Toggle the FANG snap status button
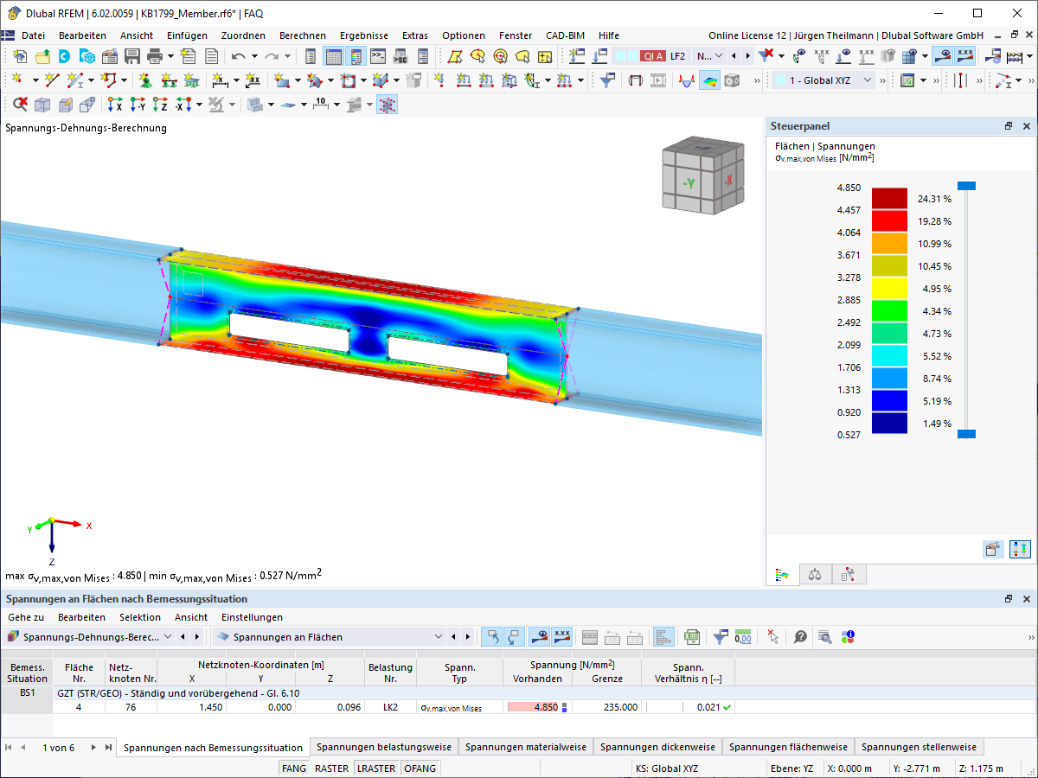Viewport: 1038px width, 778px height. (294, 768)
